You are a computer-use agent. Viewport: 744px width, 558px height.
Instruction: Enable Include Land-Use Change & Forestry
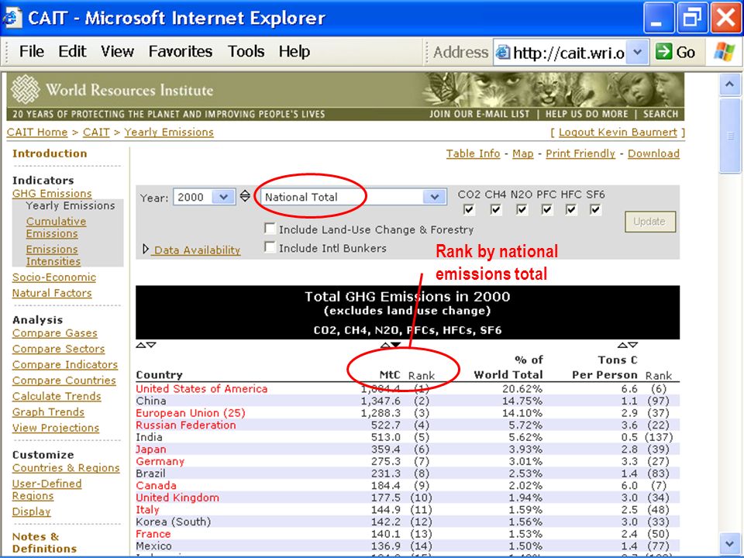[270, 229]
